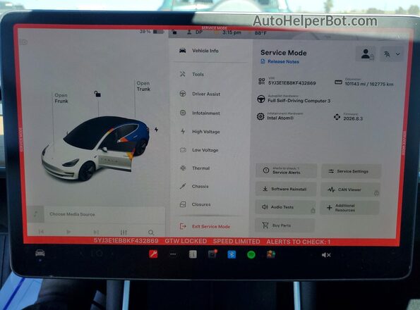Click the technician profile icon
Viewport: 420px width, 310px height.
[366, 54]
